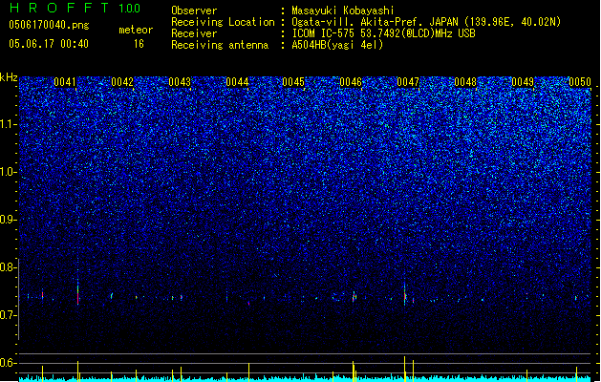601x382 pixels.
Task: Select observer name Masayuki Kobayashi
Action: click(343, 11)
